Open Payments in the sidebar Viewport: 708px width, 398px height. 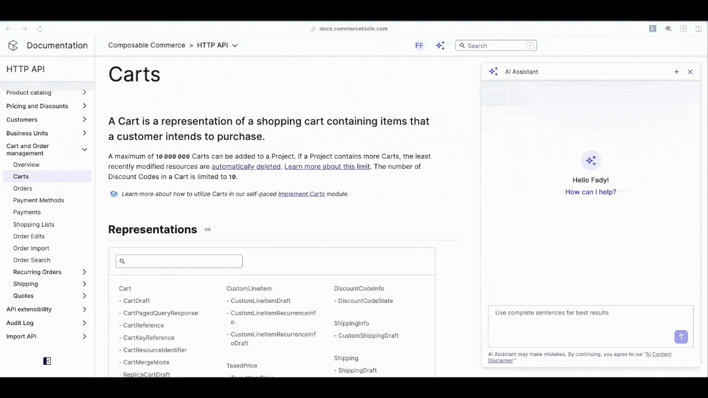click(27, 212)
